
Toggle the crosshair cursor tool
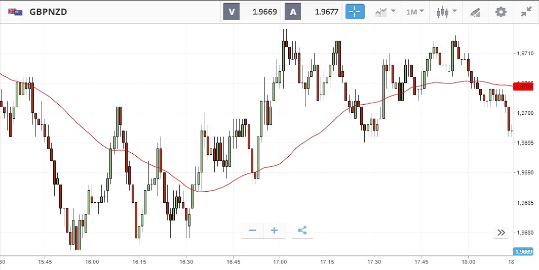coord(355,12)
